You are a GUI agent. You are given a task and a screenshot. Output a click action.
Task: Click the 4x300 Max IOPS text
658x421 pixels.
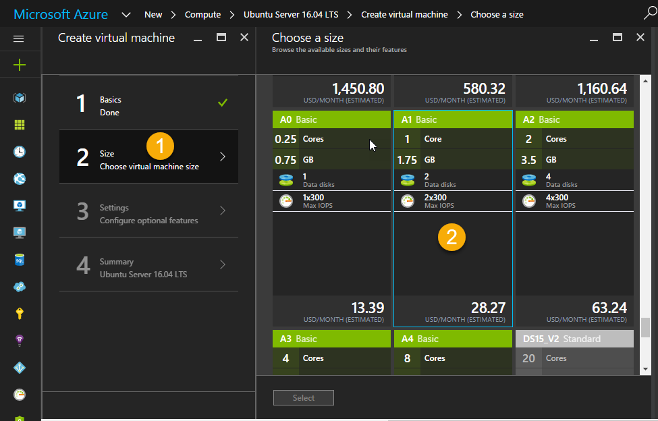pyautogui.click(x=557, y=198)
